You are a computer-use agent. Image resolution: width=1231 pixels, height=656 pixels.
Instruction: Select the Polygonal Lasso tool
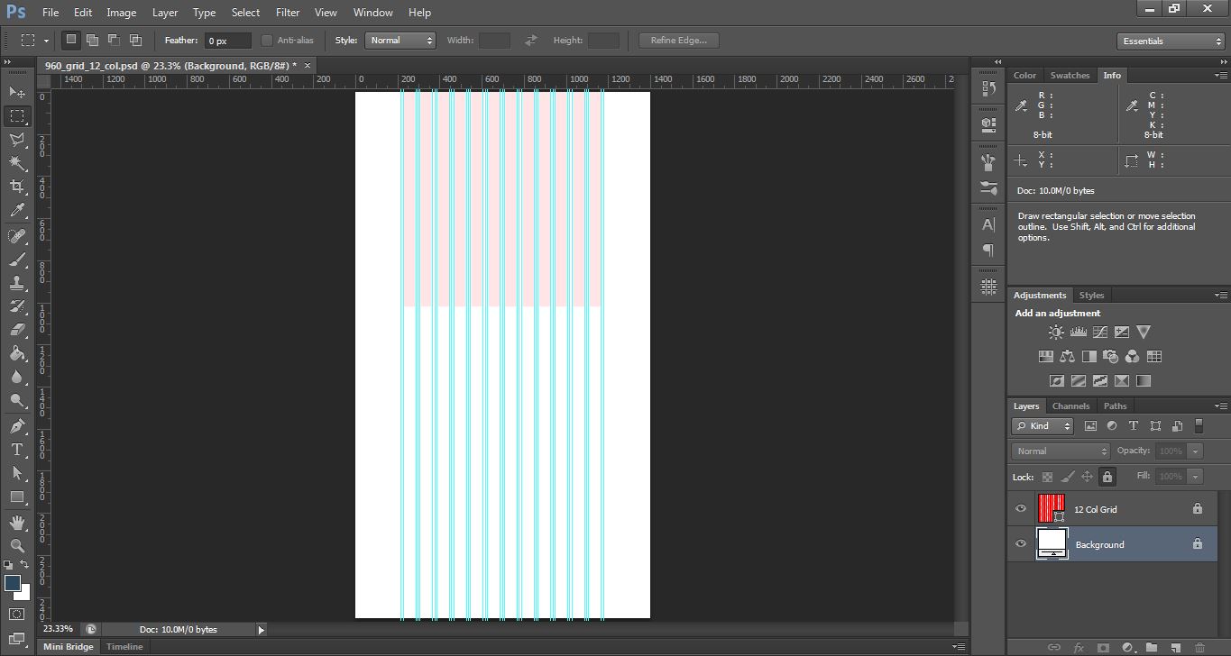tap(18, 140)
